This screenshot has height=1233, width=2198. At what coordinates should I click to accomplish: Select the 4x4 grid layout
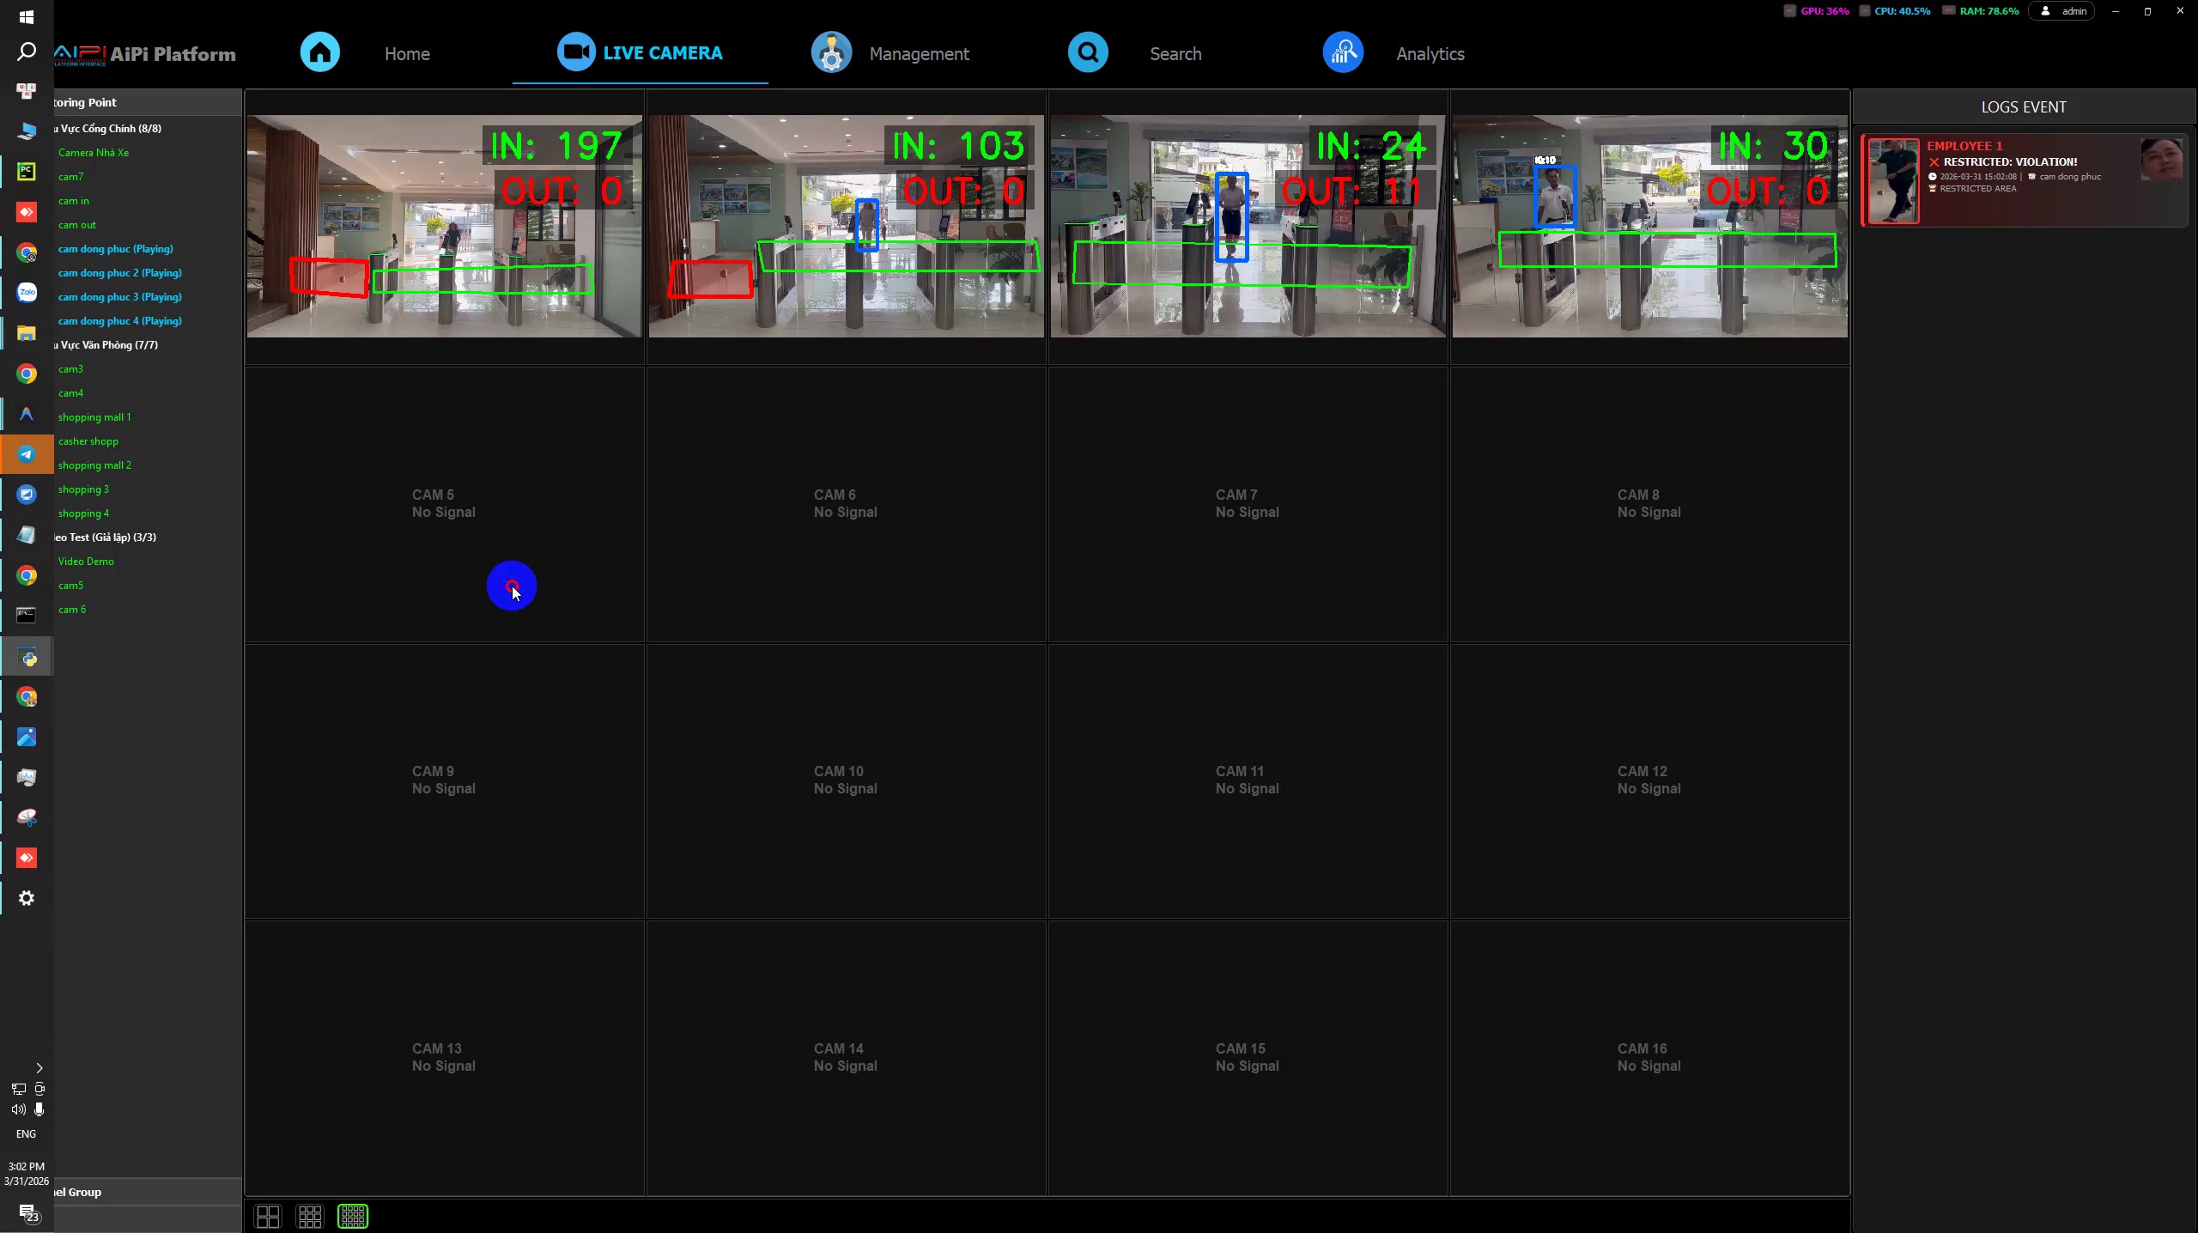point(353,1216)
